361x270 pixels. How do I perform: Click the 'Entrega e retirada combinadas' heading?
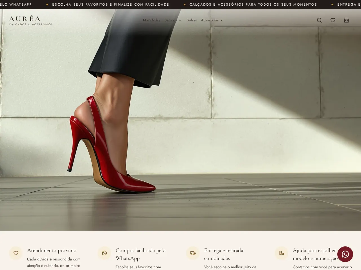(224, 254)
